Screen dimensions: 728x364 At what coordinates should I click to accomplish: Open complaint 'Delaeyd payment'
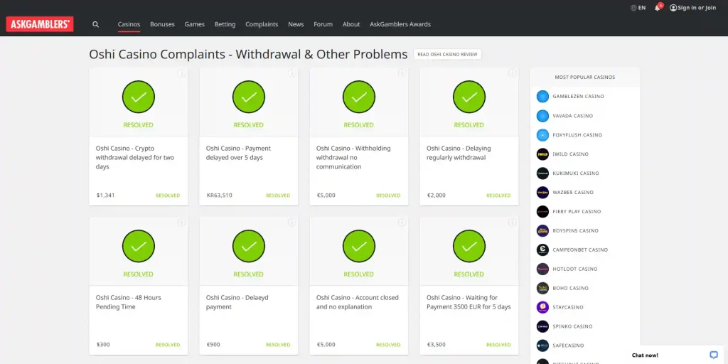coord(237,302)
